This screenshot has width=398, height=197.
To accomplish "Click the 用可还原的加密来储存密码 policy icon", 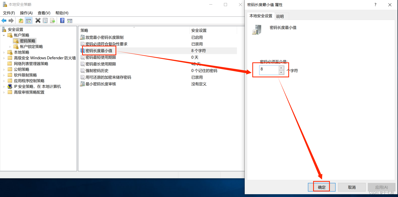I will [x=82, y=77].
